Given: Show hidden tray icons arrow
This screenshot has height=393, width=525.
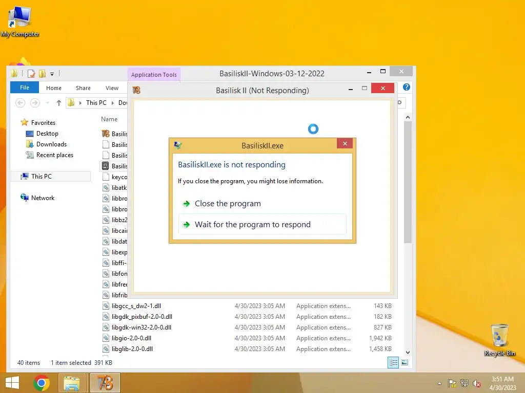Looking at the screenshot, I should coord(439,383).
